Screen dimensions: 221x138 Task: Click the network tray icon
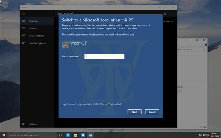click(x=200, y=135)
